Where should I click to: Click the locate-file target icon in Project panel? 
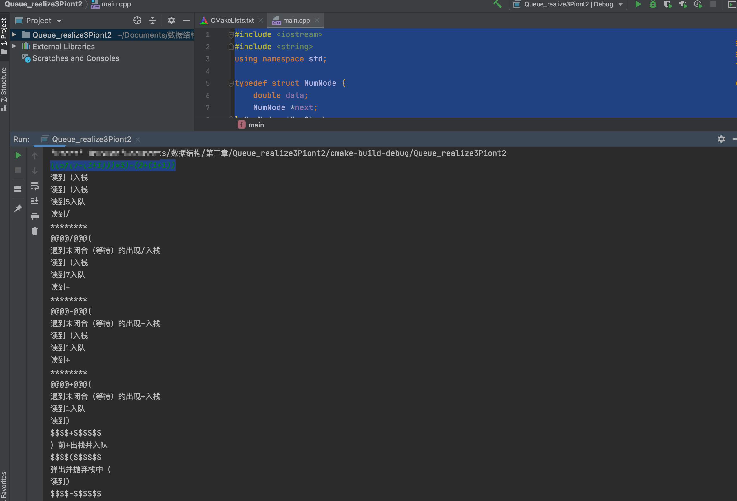pyautogui.click(x=137, y=21)
